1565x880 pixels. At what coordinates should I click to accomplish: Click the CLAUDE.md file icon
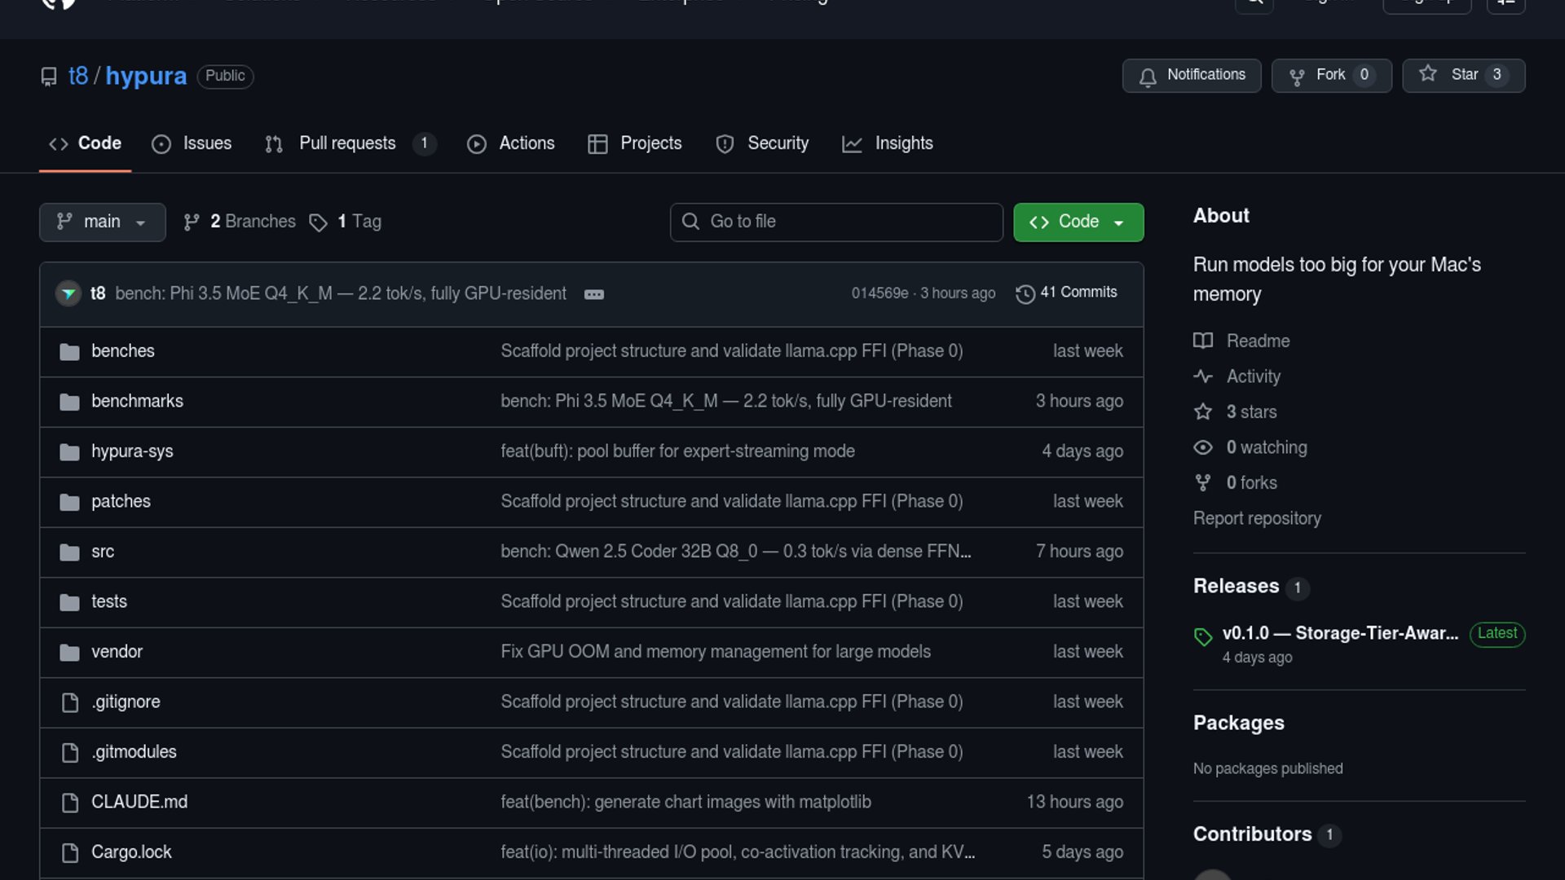point(70,803)
